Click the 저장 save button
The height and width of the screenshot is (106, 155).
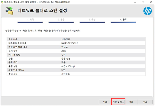tap(131, 102)
